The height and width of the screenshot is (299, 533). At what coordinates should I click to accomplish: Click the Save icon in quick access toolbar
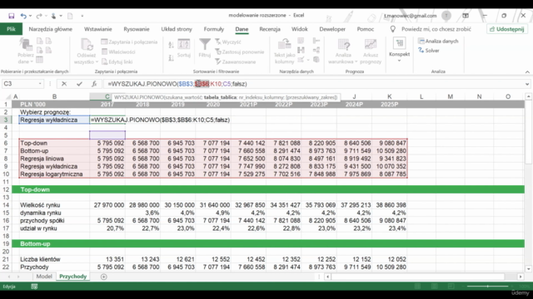click(x=11, y=16)
